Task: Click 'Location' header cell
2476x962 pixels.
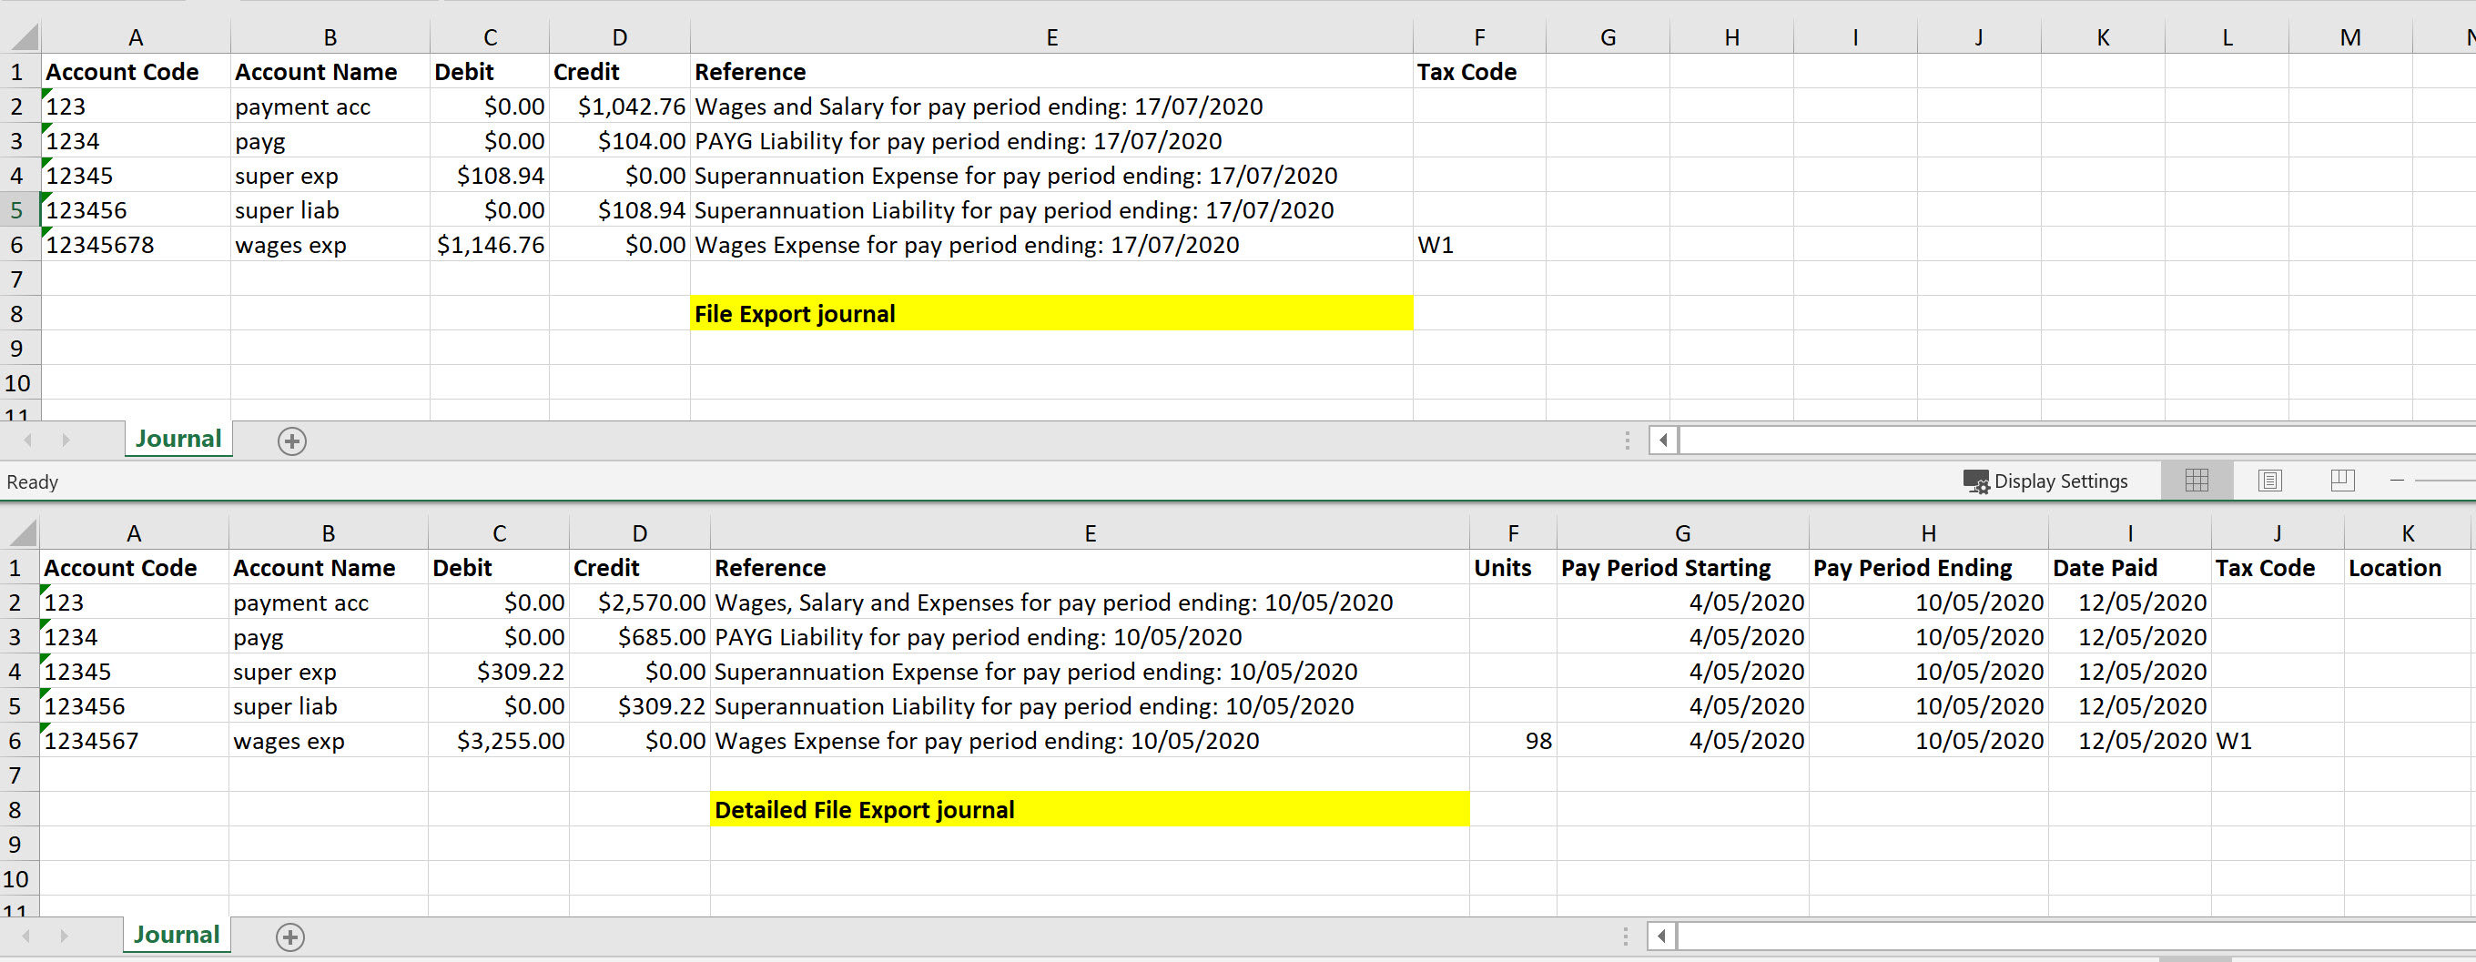Action: tap(2407, 567)
